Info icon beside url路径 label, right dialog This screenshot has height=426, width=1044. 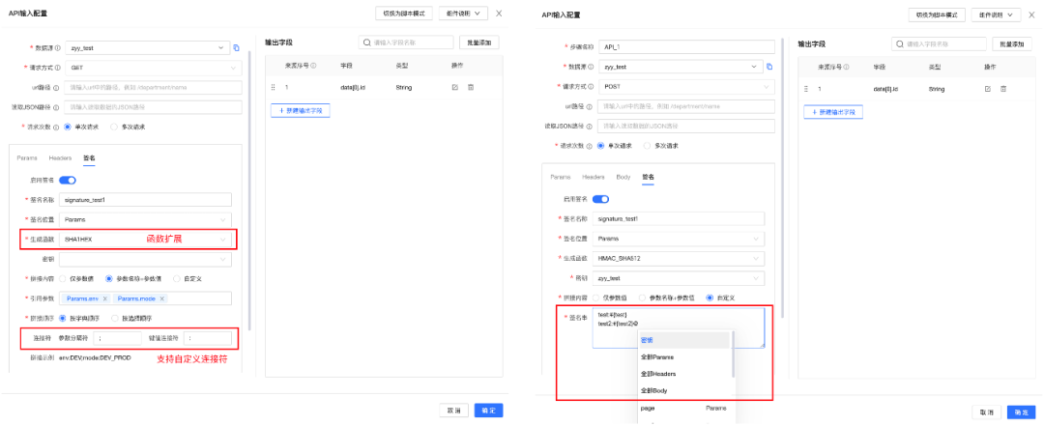pos(590,106)
